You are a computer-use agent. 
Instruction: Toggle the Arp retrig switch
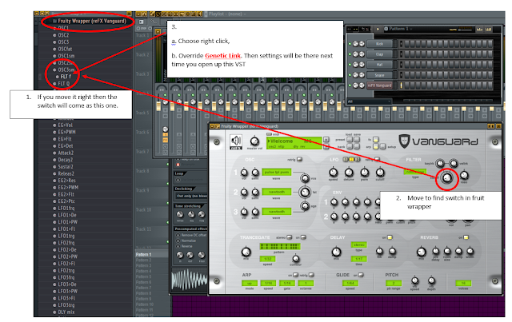311,275
